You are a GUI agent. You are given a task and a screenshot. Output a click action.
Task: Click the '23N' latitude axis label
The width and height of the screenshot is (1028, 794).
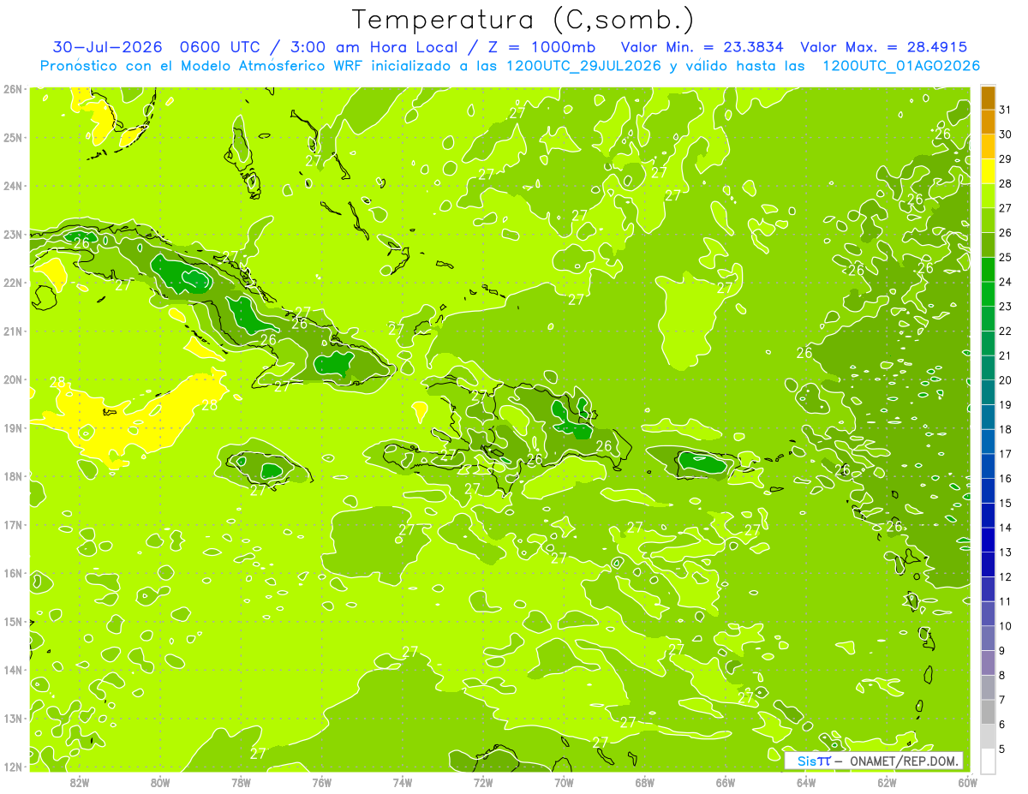click(x=12, y=234)
